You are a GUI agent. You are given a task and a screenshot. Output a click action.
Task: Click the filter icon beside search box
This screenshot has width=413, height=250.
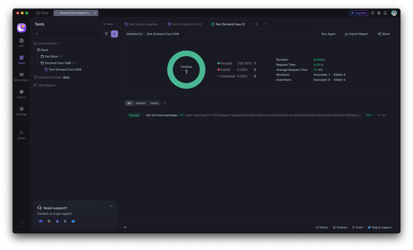[x=106, y=34]
